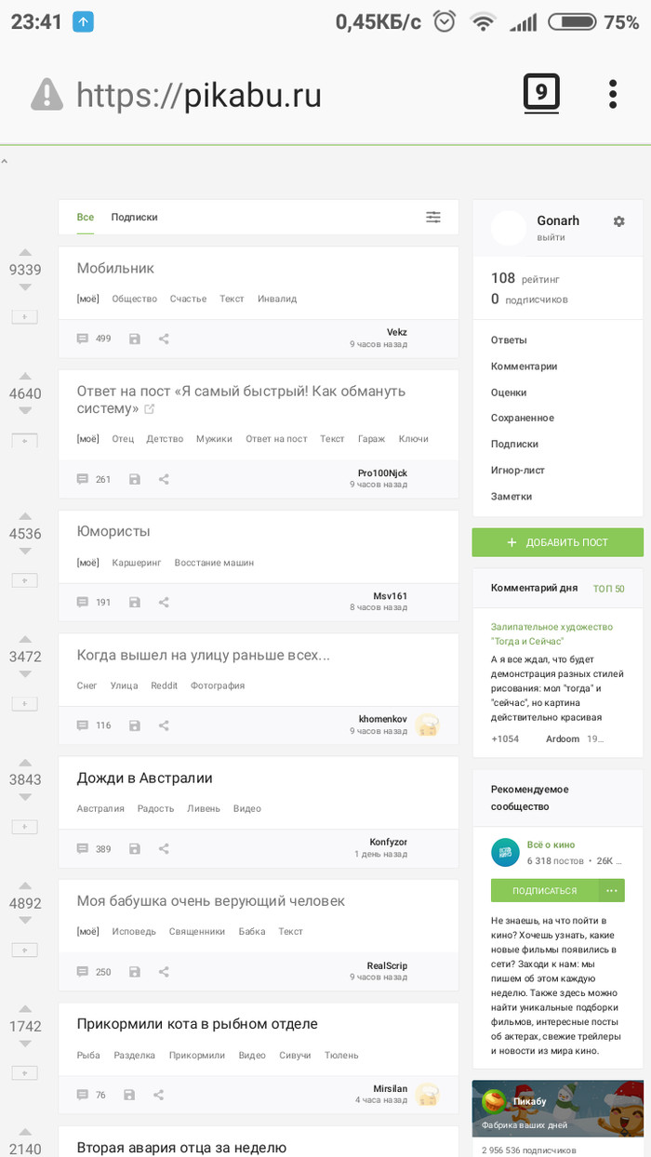651x1157 pixels.
Task: Open Chrome three-dot menu
Action: point(613,94)
